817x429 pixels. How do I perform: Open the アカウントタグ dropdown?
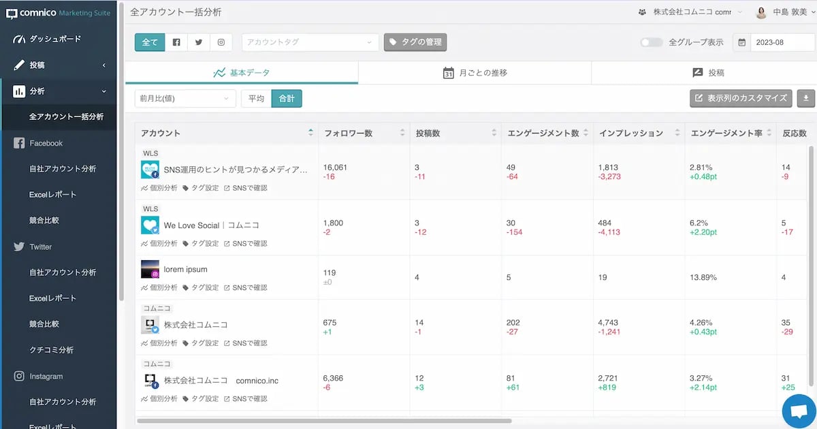pos(310,42)
